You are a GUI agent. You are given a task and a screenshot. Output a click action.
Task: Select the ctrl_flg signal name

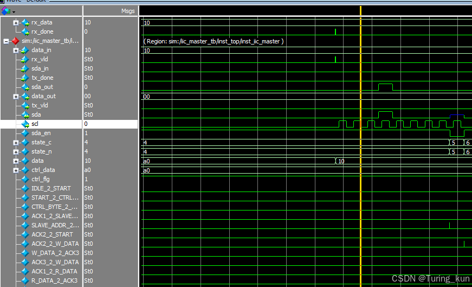(41, 180)
